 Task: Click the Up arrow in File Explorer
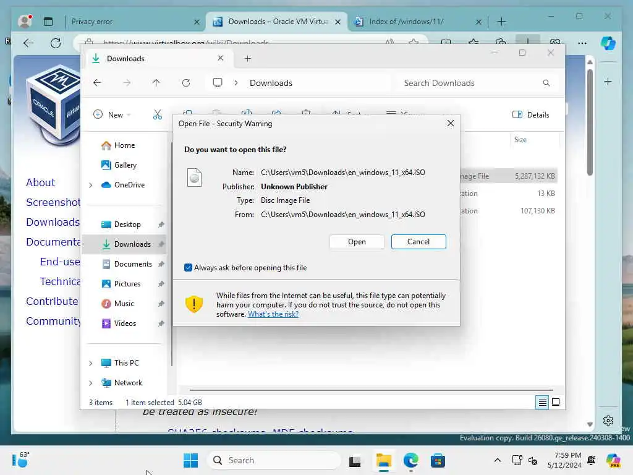[156, 83]
